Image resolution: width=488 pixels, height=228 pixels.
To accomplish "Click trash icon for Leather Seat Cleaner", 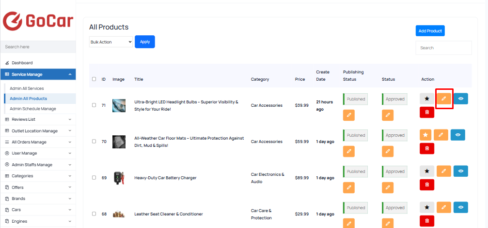I will (x=427, y=221).
